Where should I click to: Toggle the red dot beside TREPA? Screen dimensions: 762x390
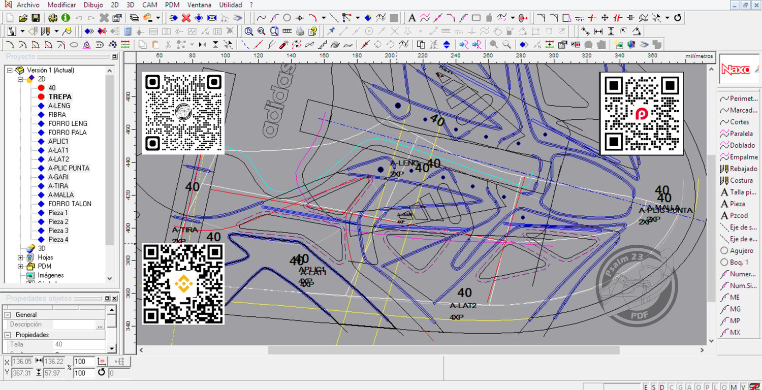41,96
